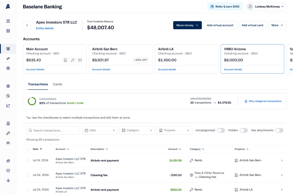This screenshot has height=195, width=293.
Task: Open the Entity details link
Action: (x=45, y=28)
